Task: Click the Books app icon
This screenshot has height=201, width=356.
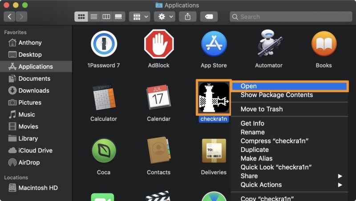Action: point(324,44)
